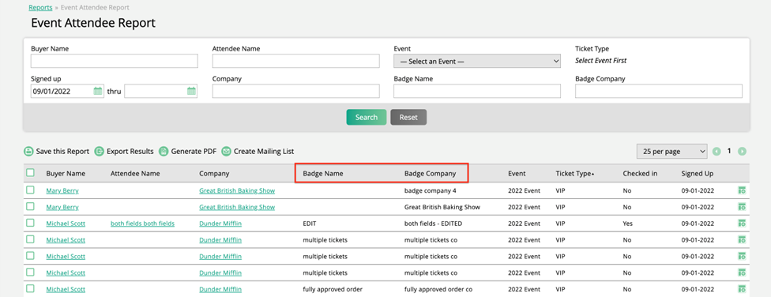Viewport: 771px width, 297px height.
Task: Sort by Attendee Name column header
Action: tap(135, 174)
